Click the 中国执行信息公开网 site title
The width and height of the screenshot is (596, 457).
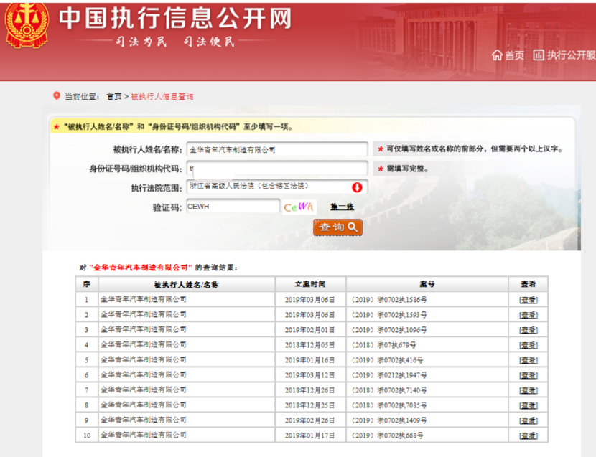175,18
